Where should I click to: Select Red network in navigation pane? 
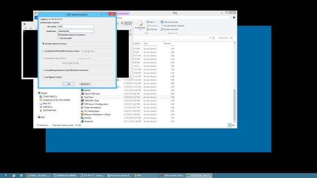41,117
